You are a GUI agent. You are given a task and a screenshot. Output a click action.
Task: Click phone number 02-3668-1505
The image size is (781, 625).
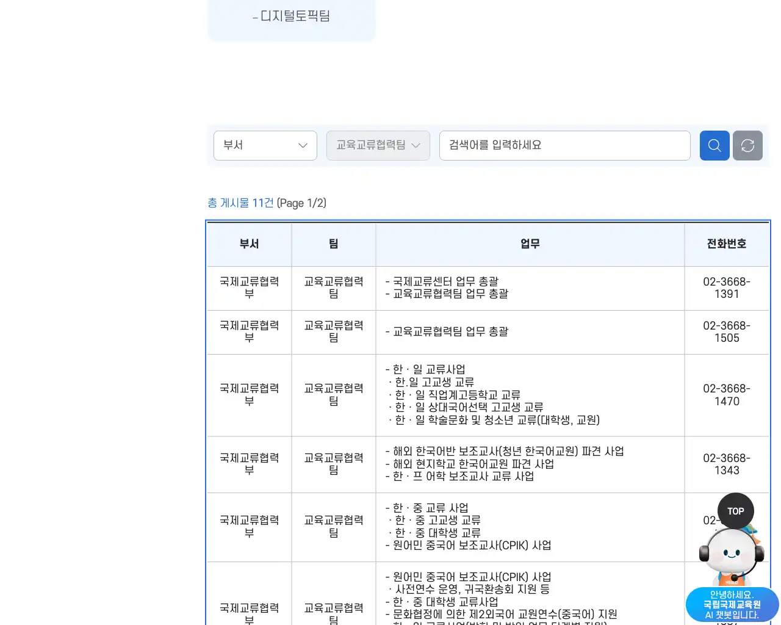(x=727, y=332)
